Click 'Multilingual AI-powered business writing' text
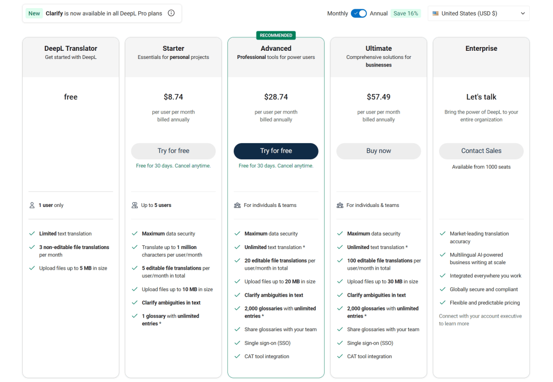This screenshot has height=382, width=553. pos(477,259)
